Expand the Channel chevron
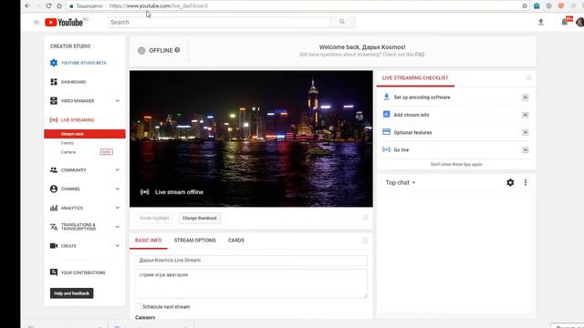Image resolution: width=584 pixels, height=328 pixels. 118,189
